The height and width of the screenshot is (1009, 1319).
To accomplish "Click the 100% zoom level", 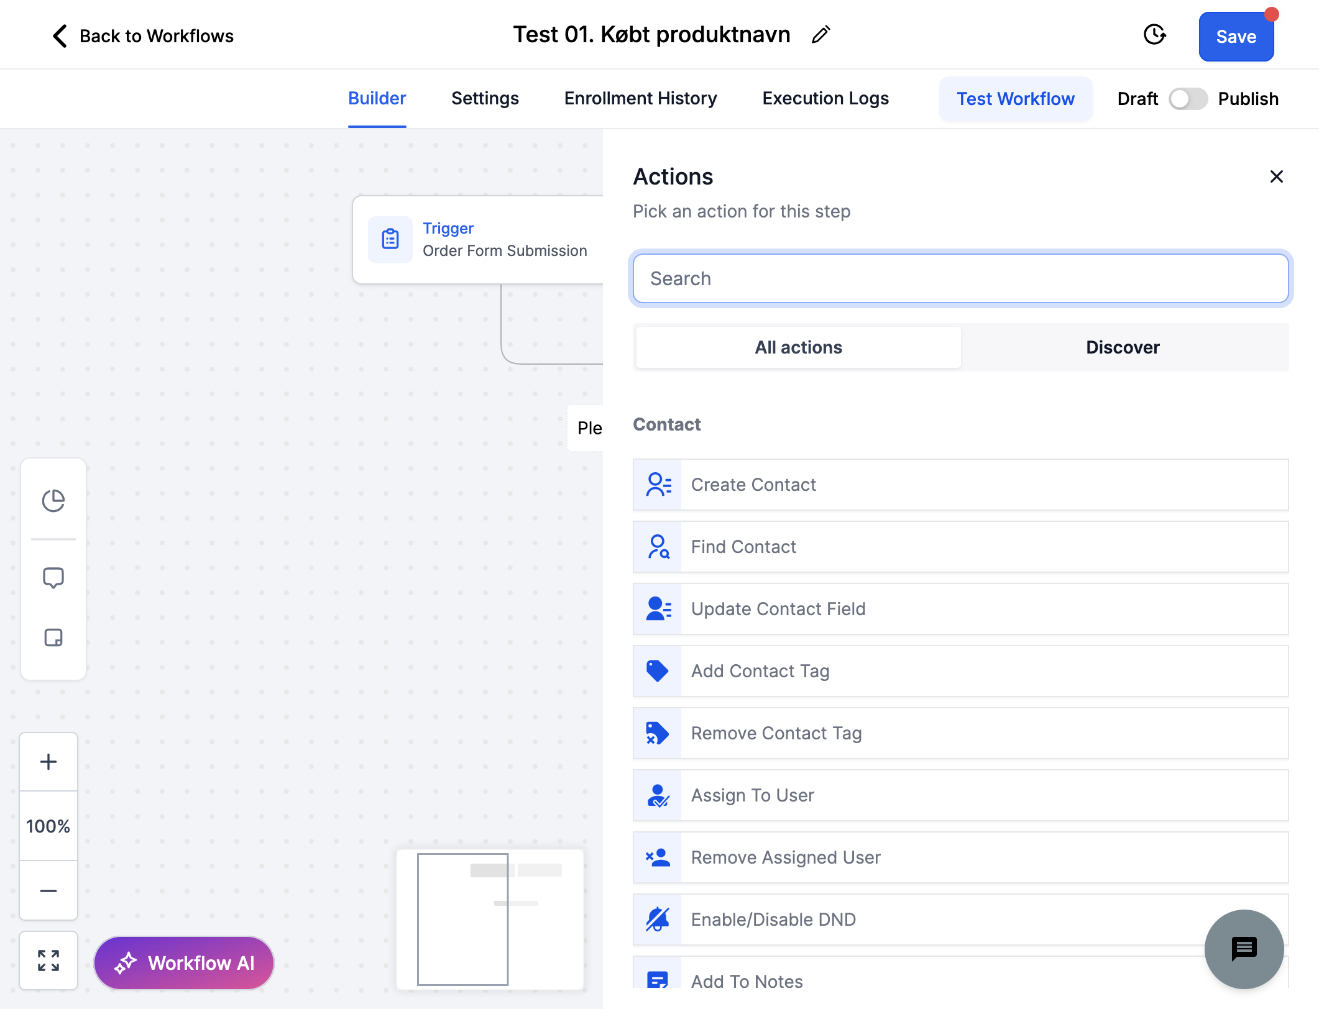I will click(48, 826).
